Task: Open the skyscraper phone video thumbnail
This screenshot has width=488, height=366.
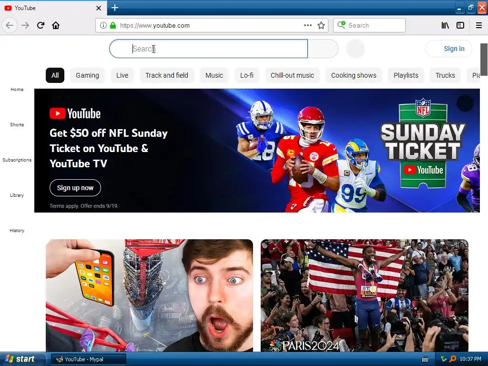Action: pos(149,295)
